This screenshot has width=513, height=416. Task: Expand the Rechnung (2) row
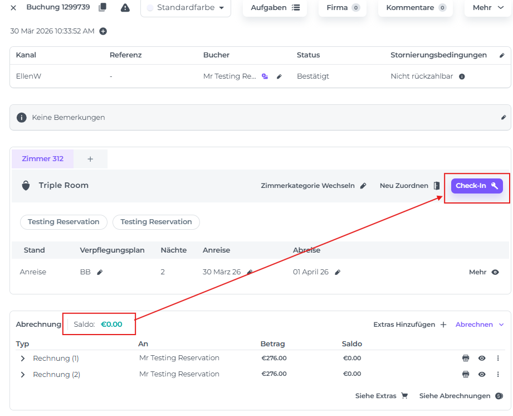click(x=23, y=375)
